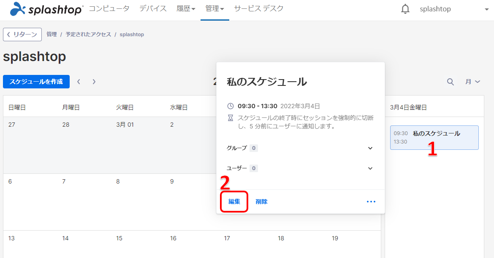Click the 予定されたアクセス breadcrumb link

(88, 35)
